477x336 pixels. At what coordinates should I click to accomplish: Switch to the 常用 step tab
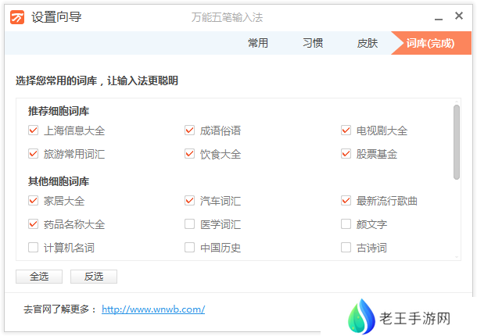tap(258, 43)
